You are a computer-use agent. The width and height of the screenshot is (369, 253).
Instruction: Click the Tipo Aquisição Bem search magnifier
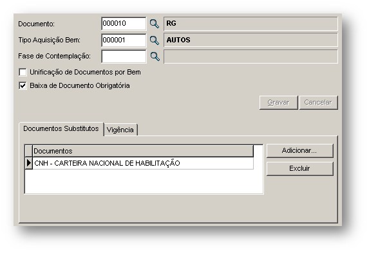(155, 40)
